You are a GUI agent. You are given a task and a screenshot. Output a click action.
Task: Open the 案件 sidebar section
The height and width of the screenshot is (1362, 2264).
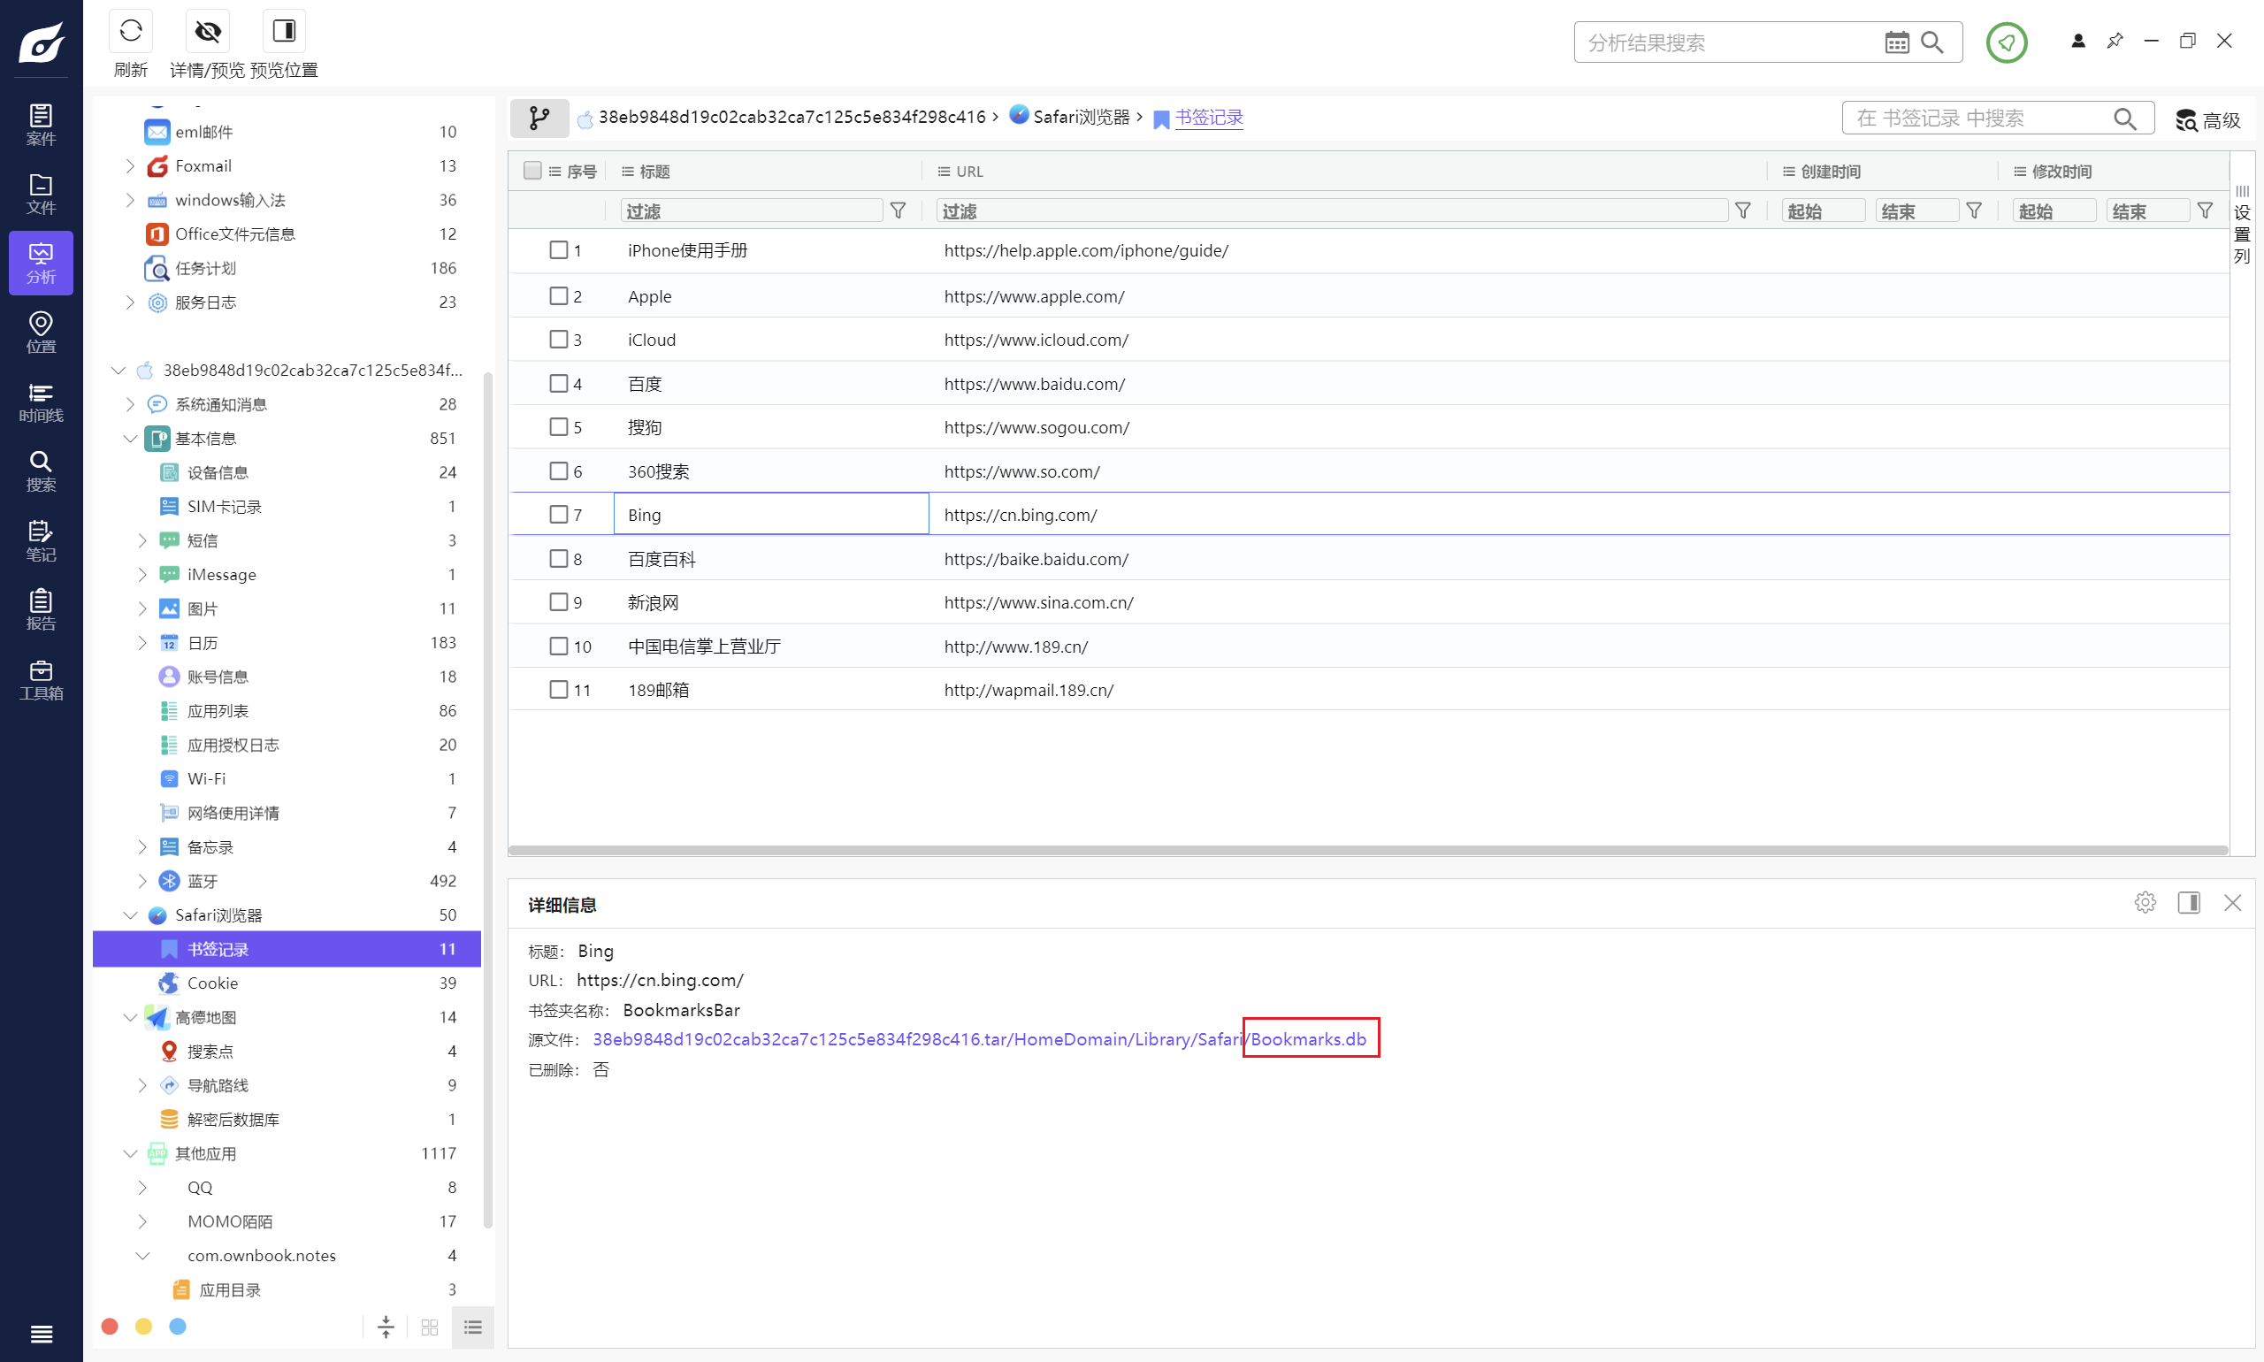tap(41, 124)
